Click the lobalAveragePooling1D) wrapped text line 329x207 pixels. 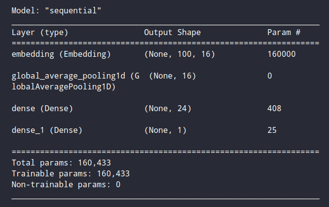pyautogui.click(x=63, y=86)
